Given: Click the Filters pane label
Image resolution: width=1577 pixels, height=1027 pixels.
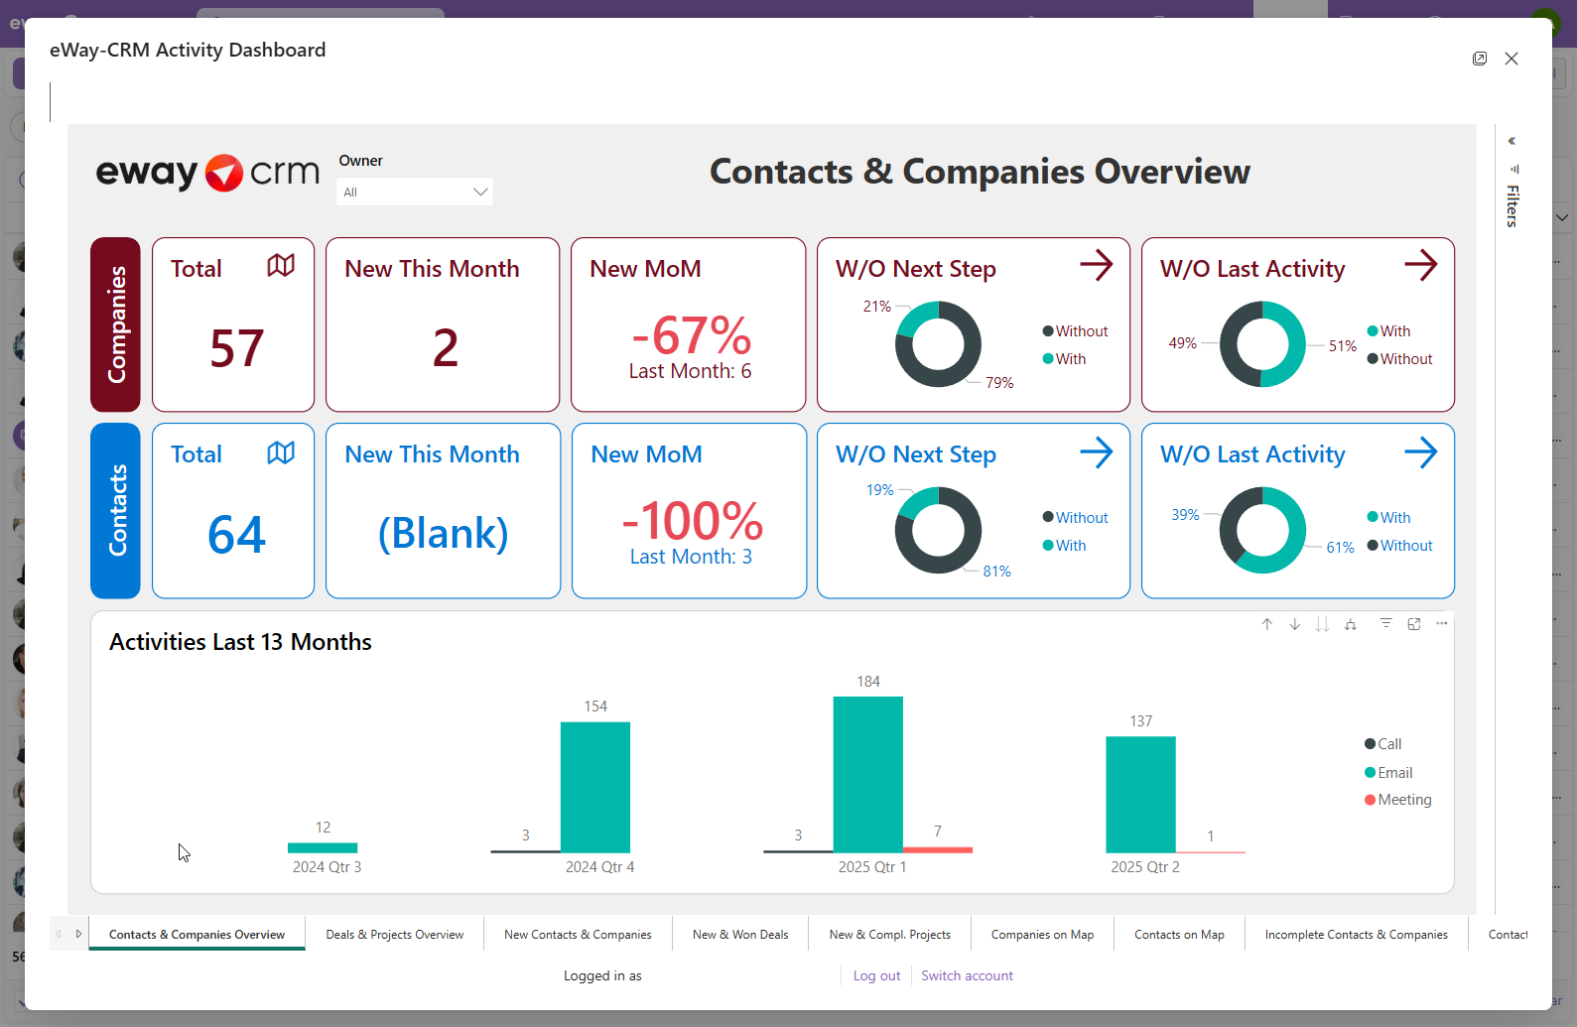Looking at the screenshot, I should [1512, 206].
